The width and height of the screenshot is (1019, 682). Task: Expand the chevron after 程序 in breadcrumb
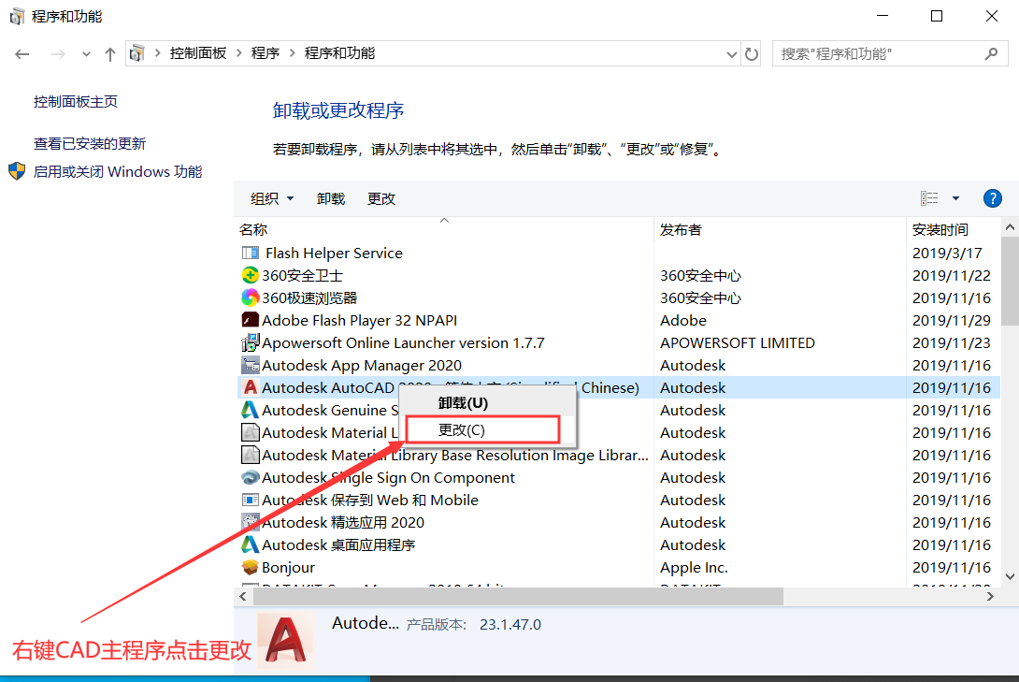point(292,53)
